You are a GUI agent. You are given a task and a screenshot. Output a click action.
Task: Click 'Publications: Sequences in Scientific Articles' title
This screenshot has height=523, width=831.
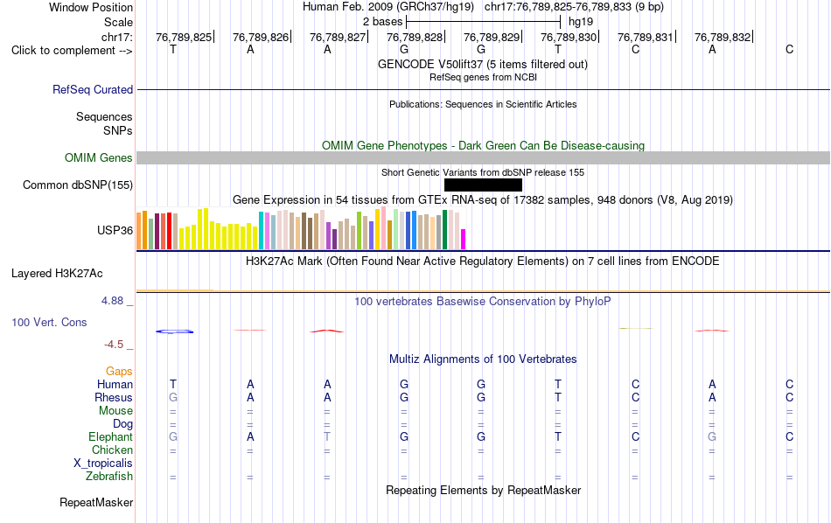(x=483, y=104)
